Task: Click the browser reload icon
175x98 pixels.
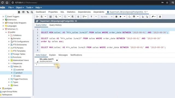Action: click(2, 2)
